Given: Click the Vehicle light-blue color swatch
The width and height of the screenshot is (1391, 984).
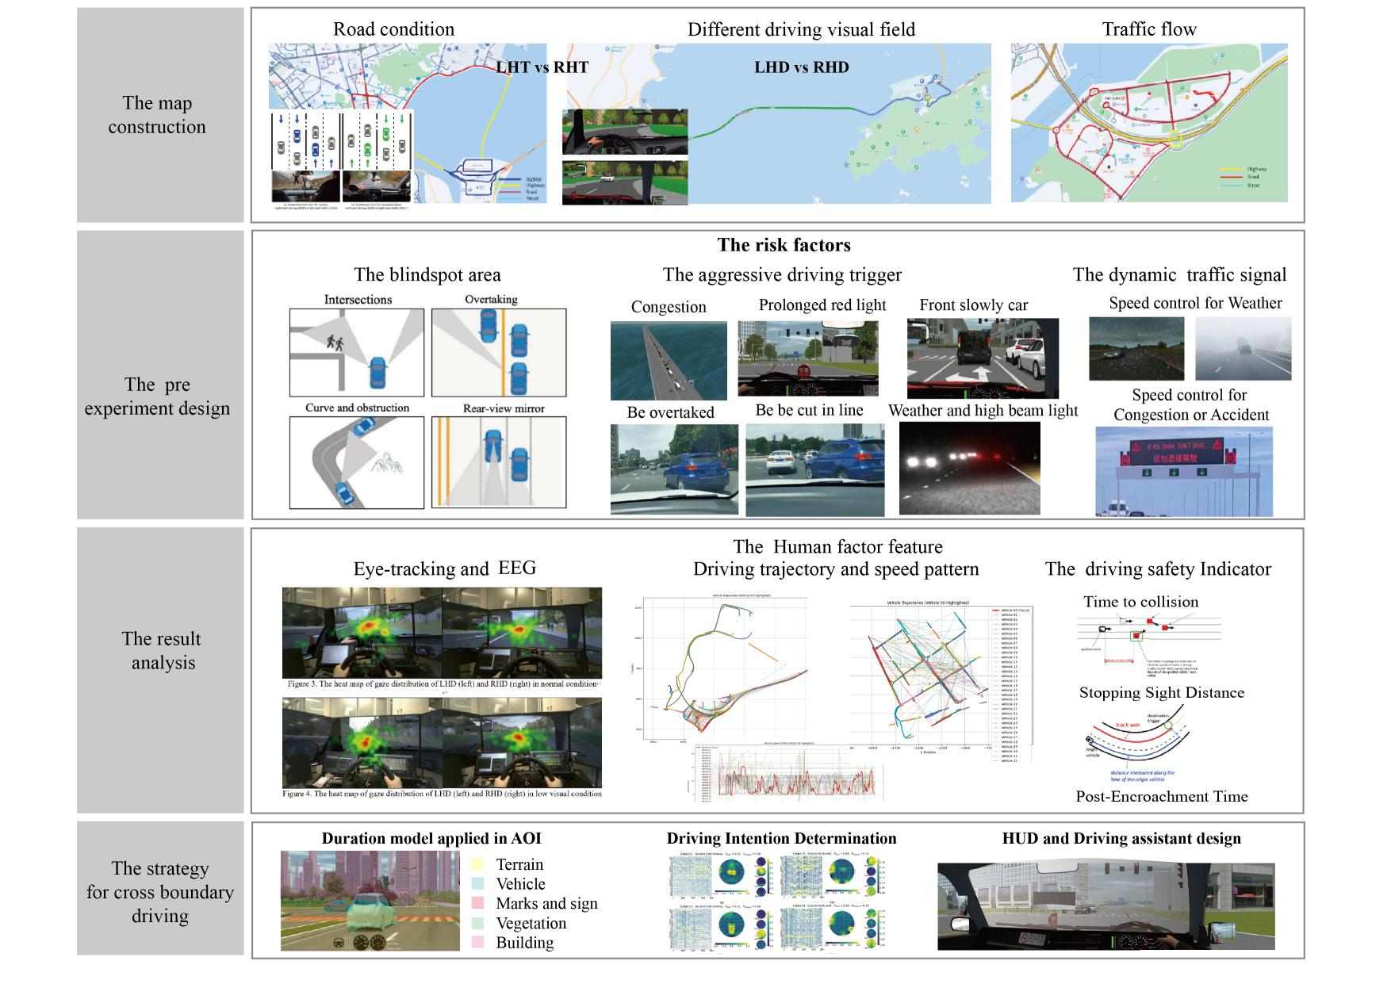Looking at the screenshot, I should (x=477, y=884).
